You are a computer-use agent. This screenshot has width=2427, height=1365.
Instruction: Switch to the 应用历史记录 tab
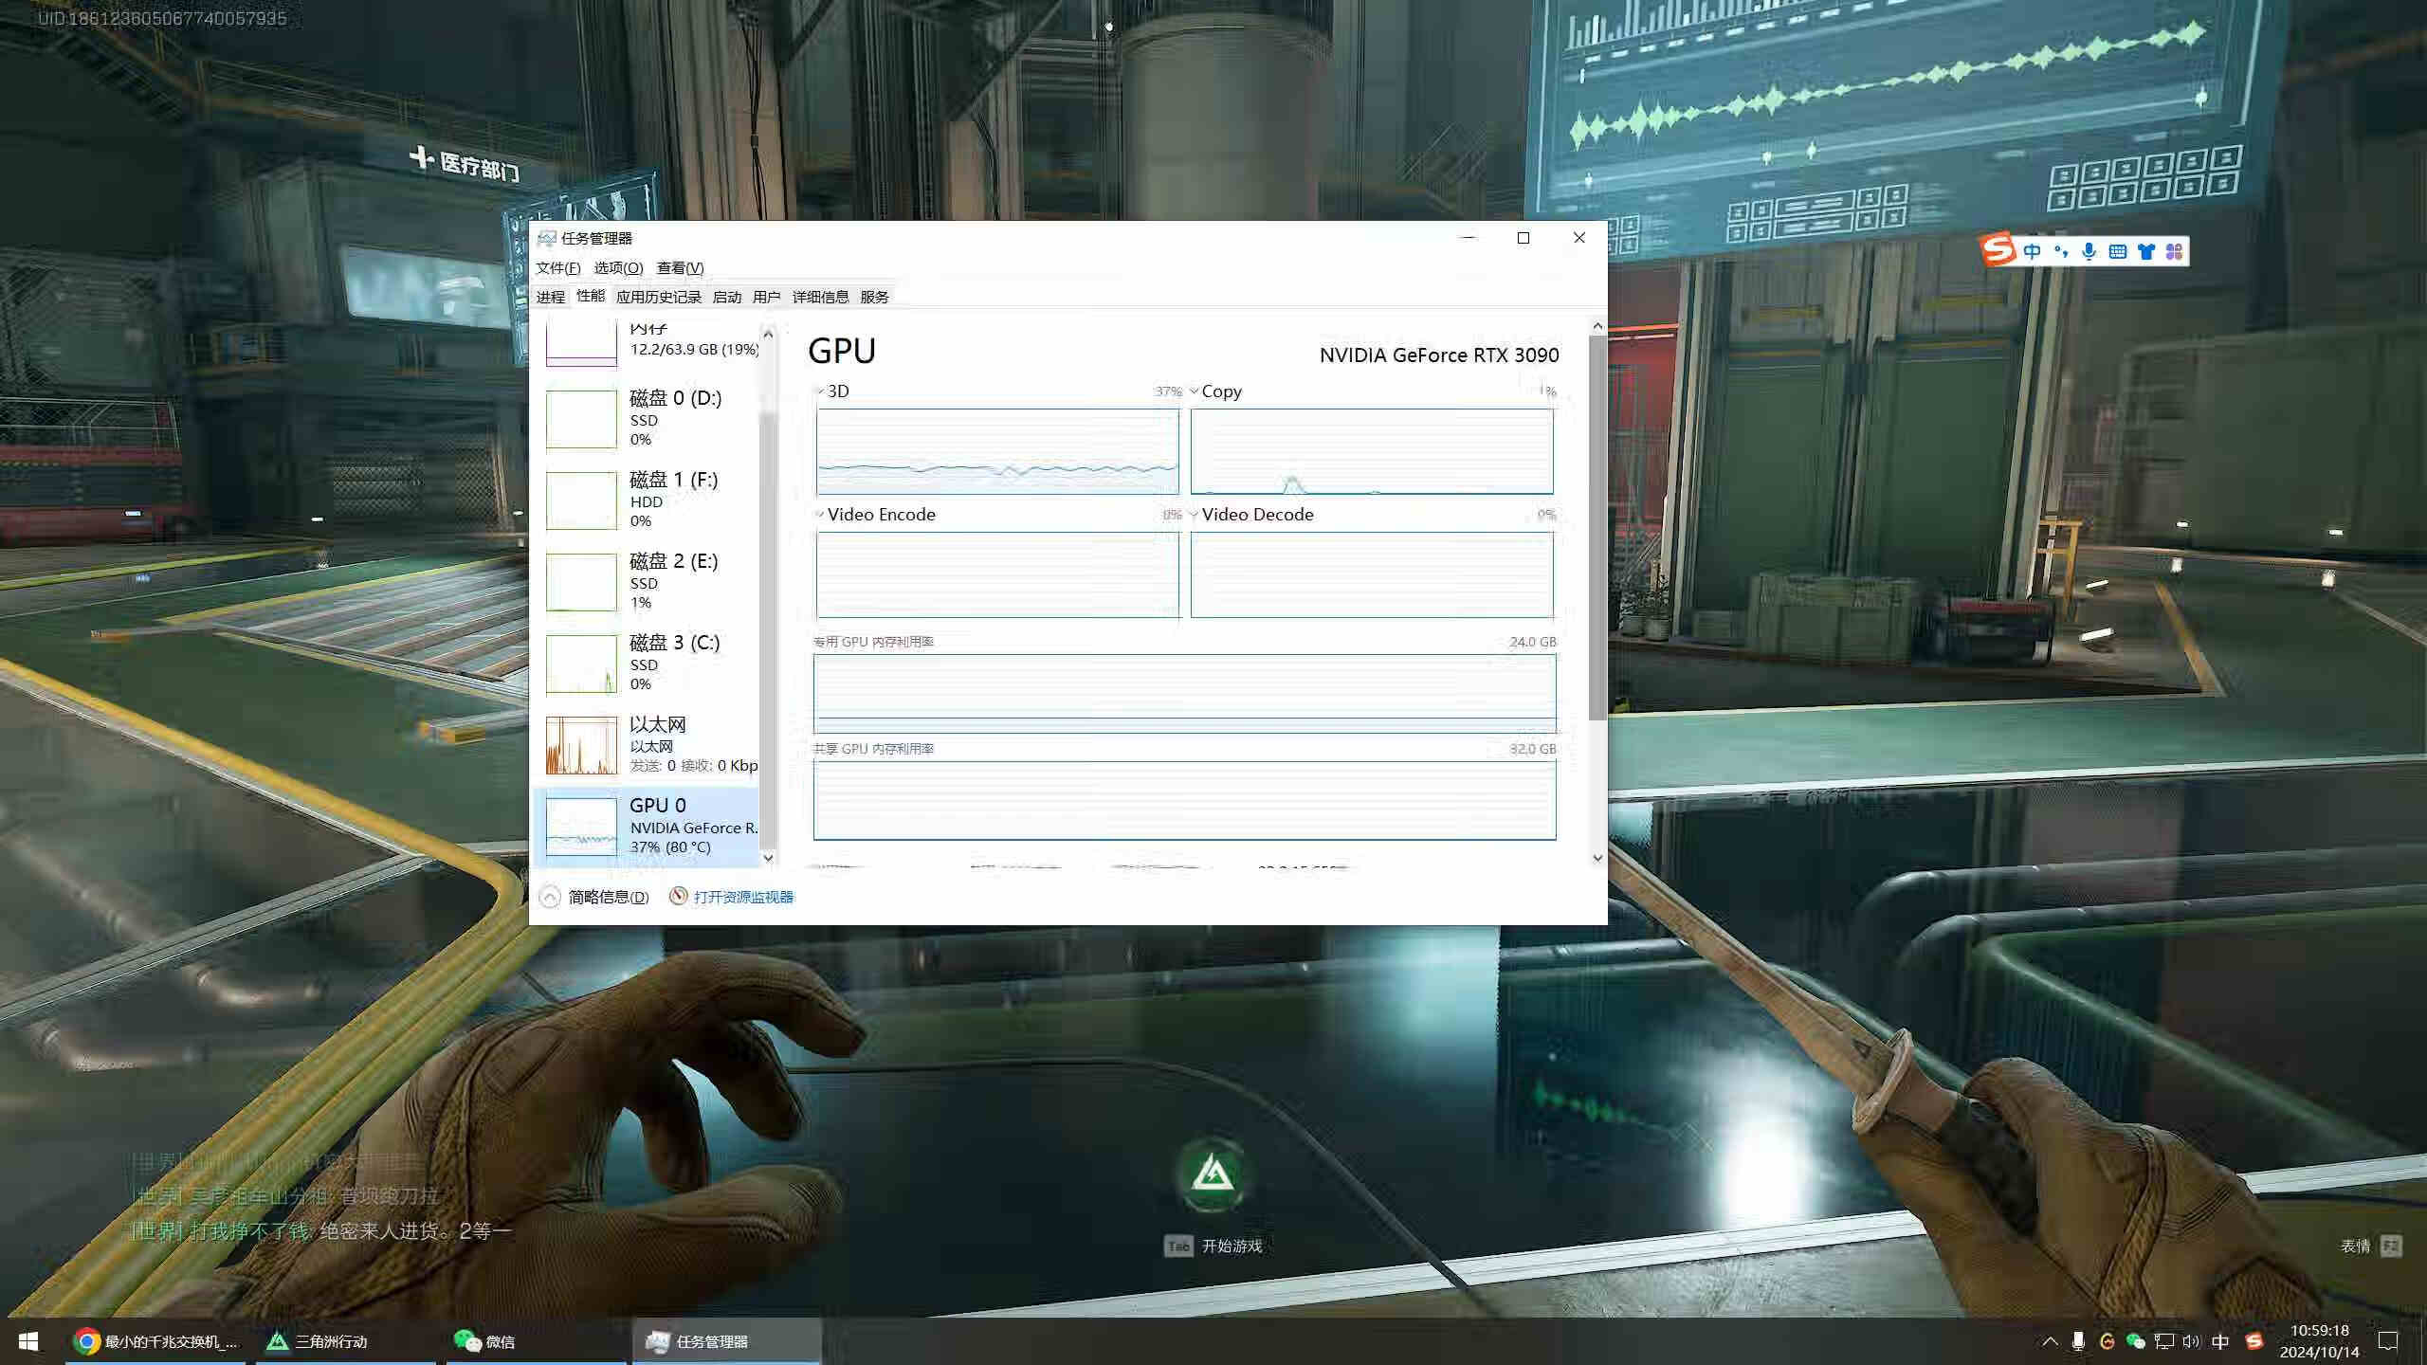(x=658, y=297)
